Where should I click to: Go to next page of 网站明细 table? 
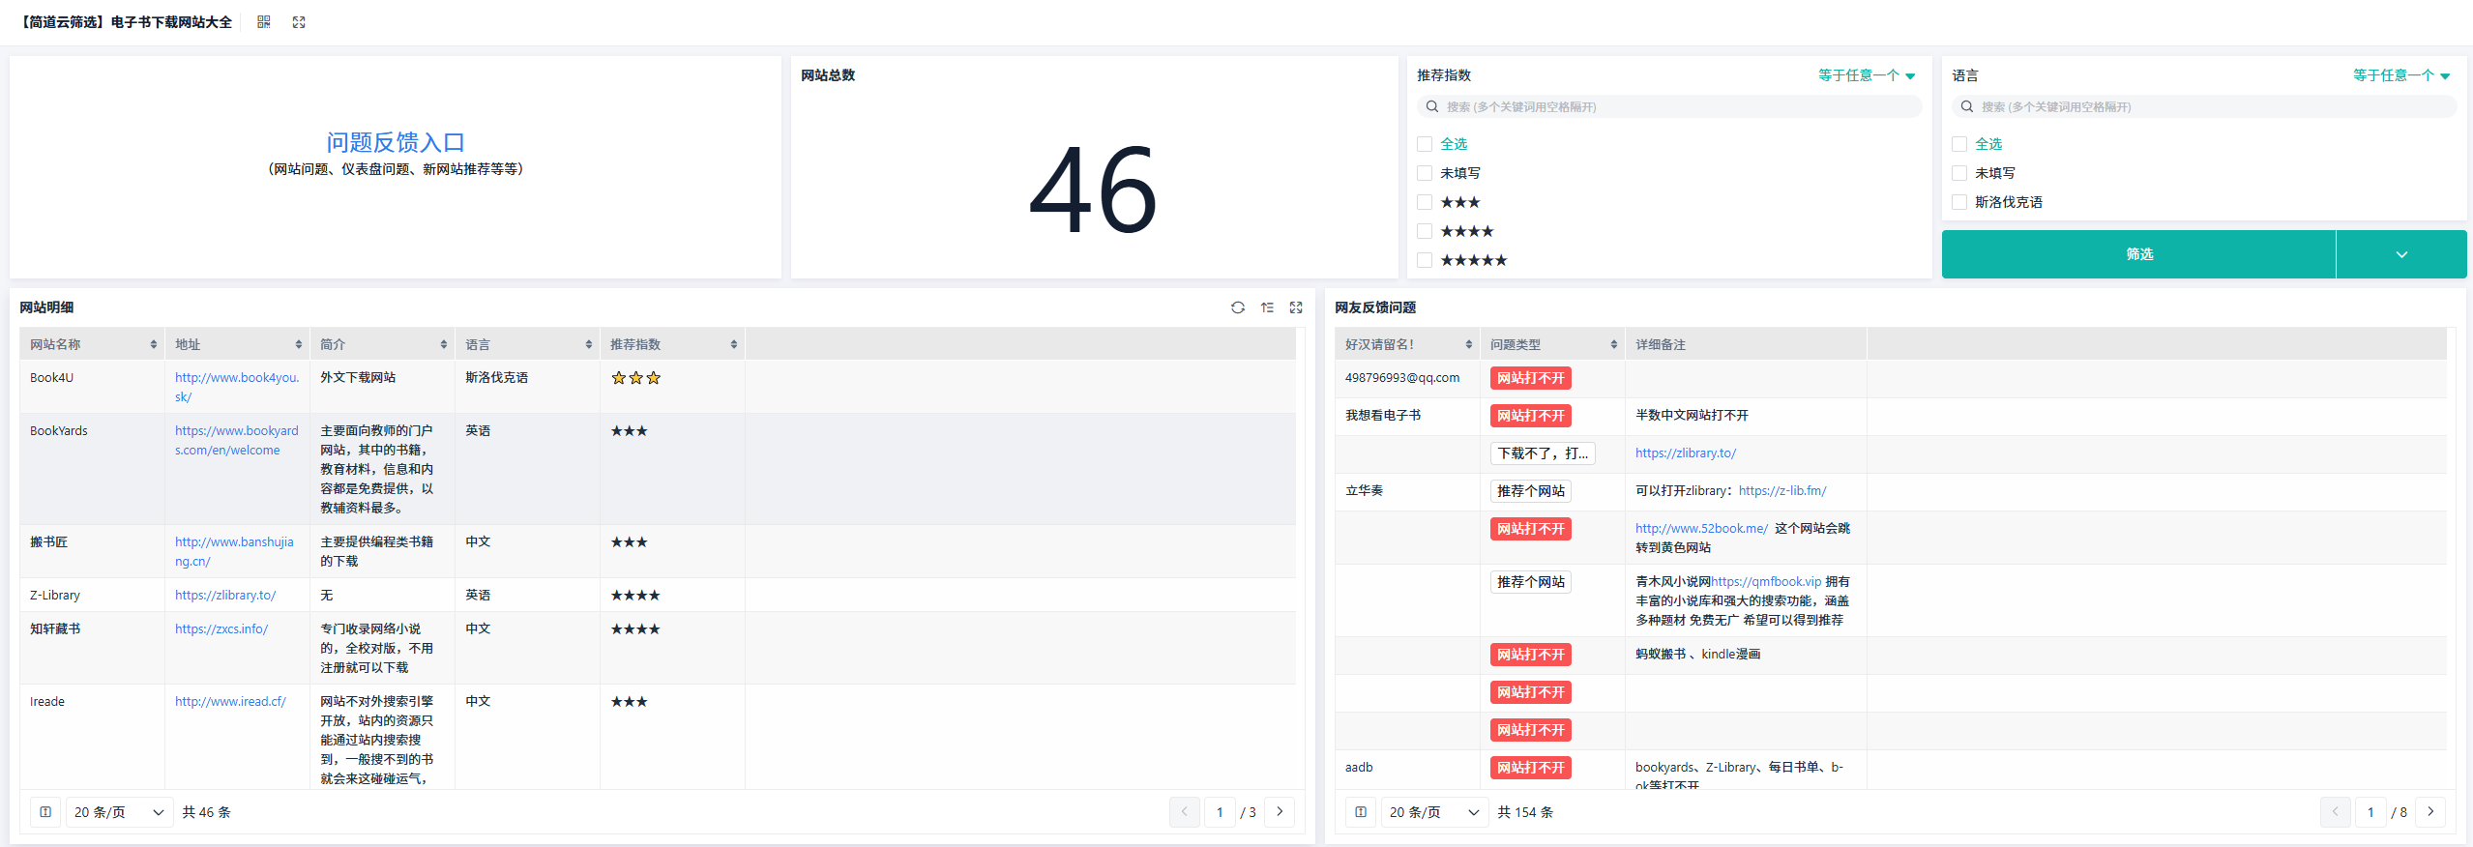coord(1280,812)
